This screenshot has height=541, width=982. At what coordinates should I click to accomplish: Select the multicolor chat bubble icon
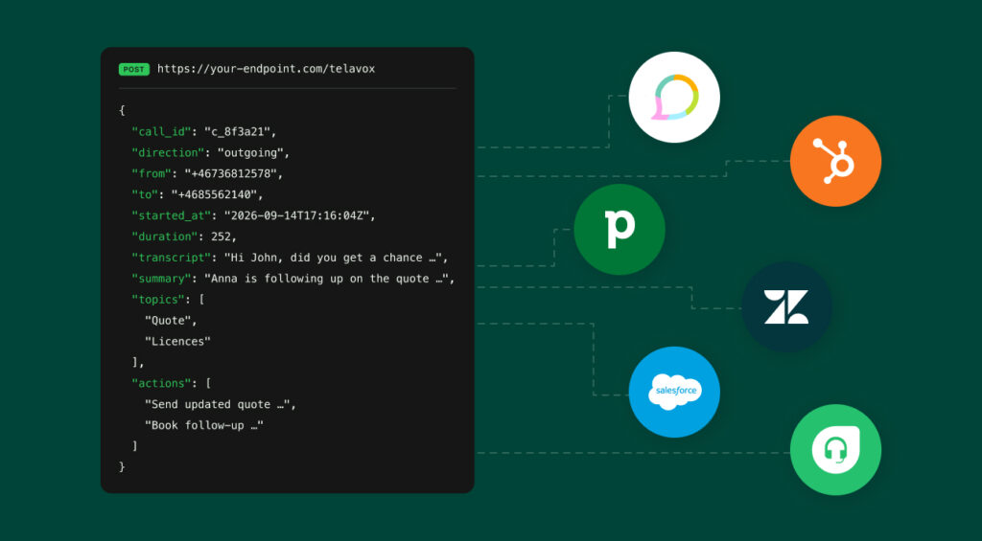click(x=674, y=97)
